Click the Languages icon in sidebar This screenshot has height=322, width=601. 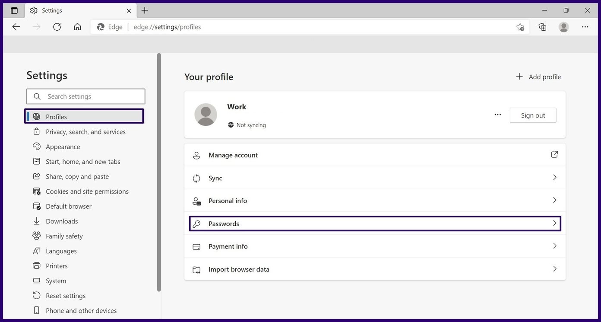coord(37,251)
